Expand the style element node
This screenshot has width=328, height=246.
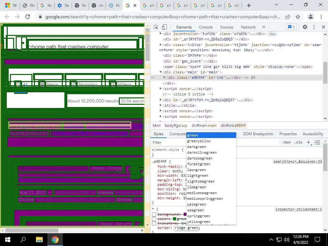point(160,105)
